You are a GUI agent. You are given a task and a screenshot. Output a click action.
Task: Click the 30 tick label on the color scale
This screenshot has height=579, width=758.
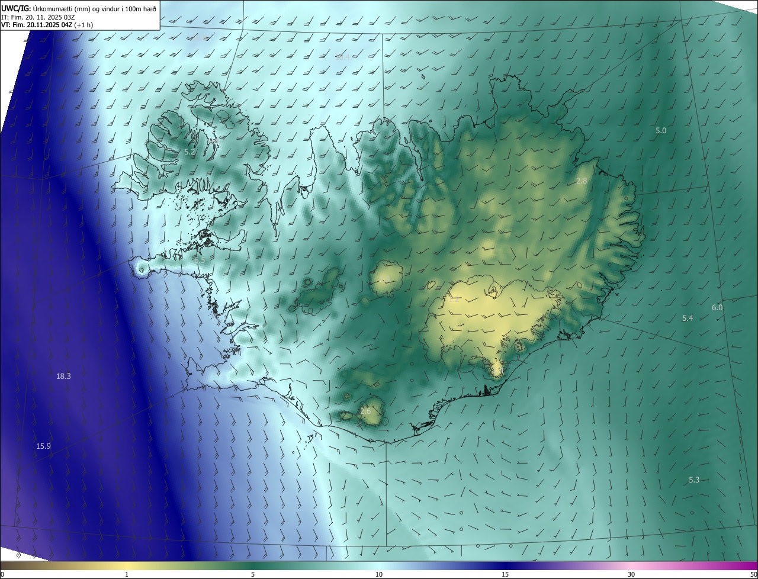point(631,574)
